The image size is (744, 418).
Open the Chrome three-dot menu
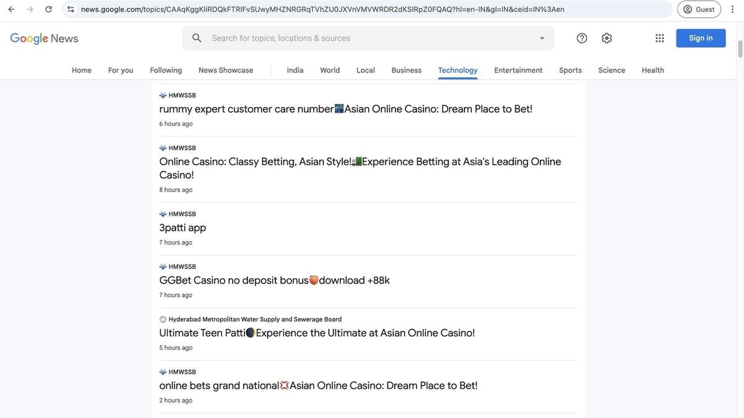pyautogui.click(x=732, y=9)
